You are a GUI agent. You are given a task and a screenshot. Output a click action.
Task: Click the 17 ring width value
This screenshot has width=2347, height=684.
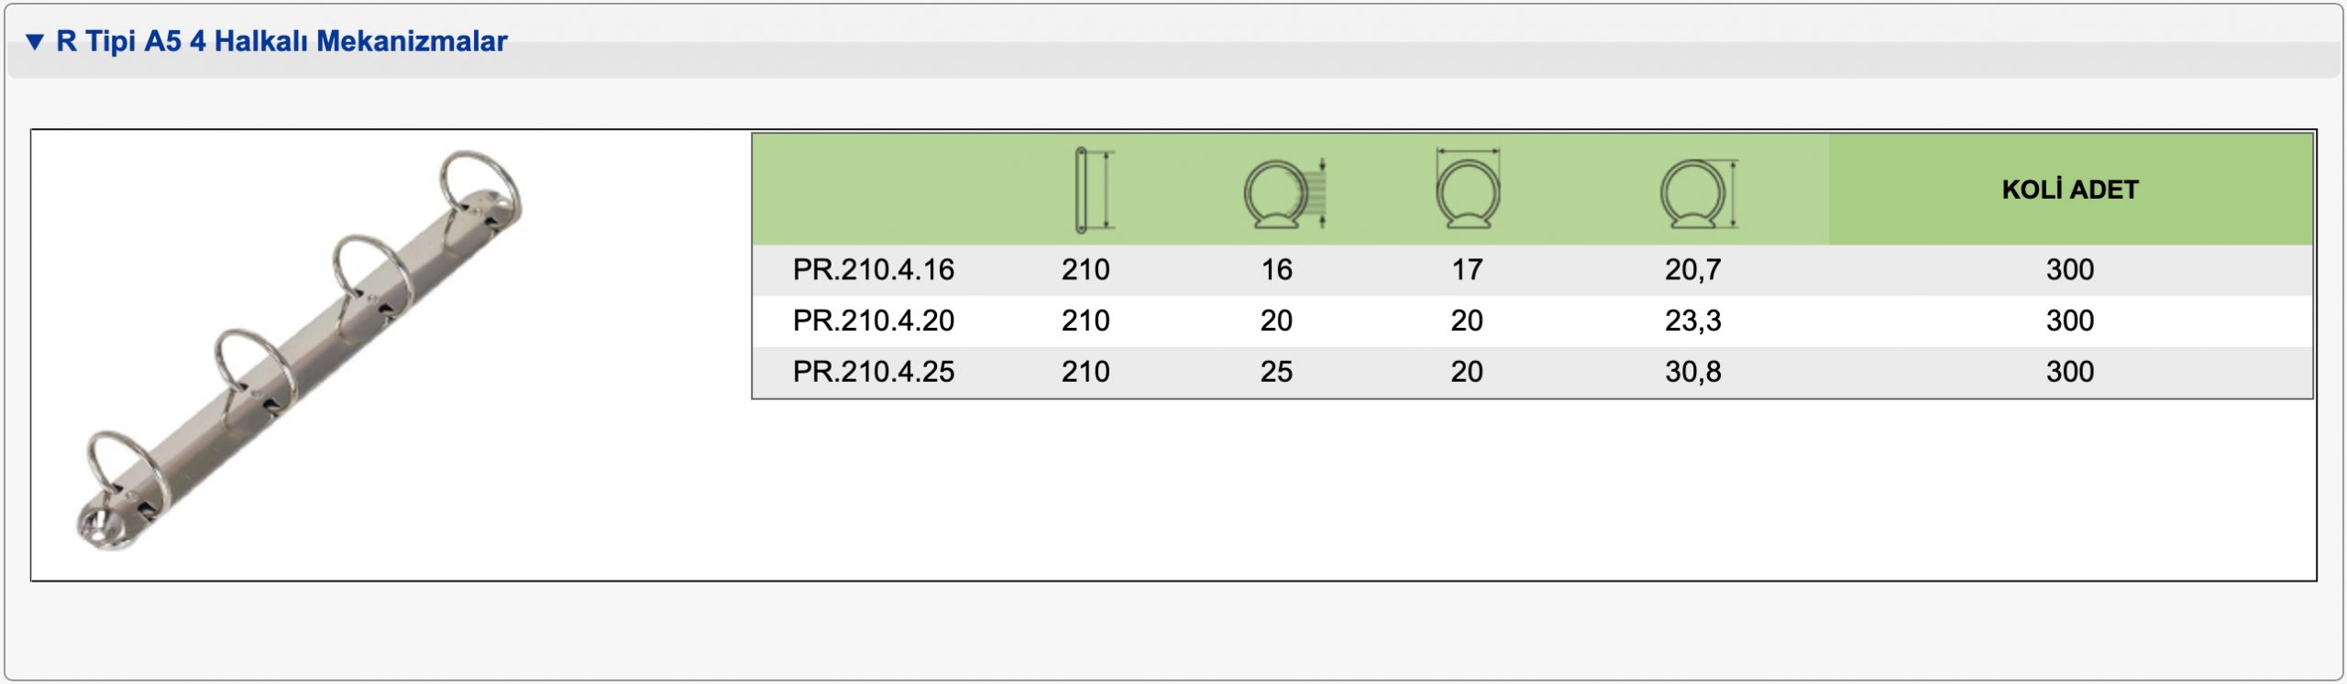[1467, 269]
